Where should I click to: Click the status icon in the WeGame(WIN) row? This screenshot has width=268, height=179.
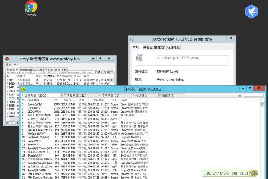coord(78,134)
